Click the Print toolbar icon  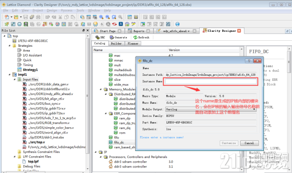coord(38,17)
